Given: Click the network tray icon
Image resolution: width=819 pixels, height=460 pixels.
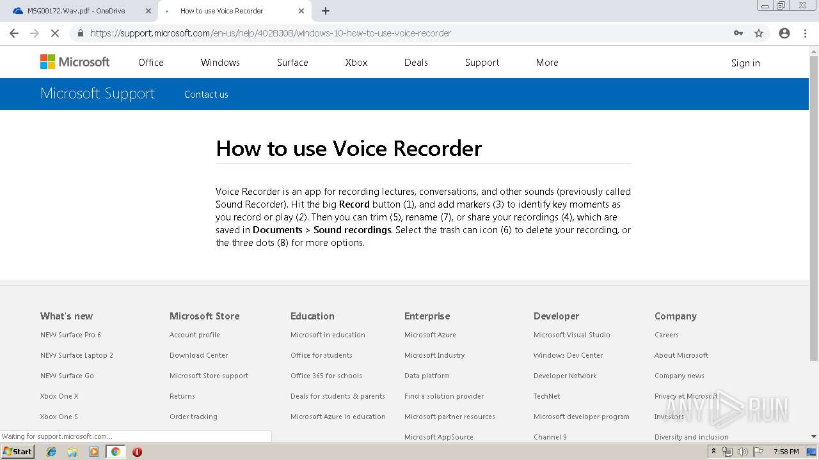Looking at the screenshot, I should [x=727, y=452].
